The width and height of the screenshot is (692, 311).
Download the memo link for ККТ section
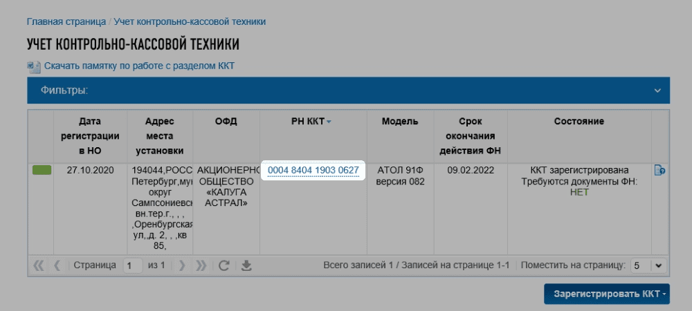click(139, 66)
